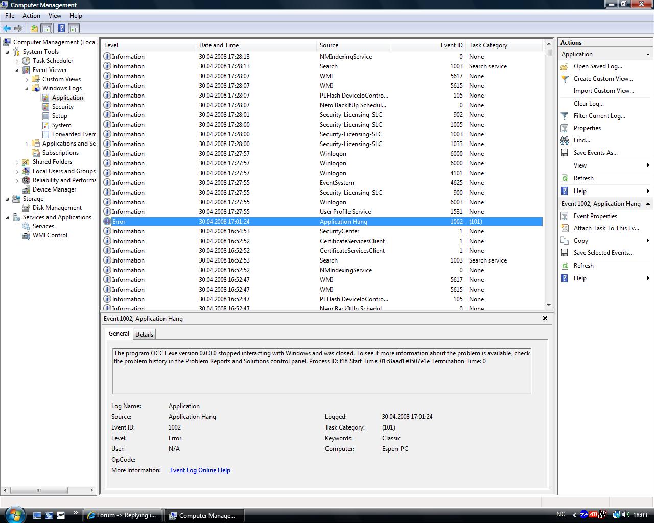This screenshot has width=654, height=523.
Task: Select Setup log in tree
Action: tap(60, 116)
